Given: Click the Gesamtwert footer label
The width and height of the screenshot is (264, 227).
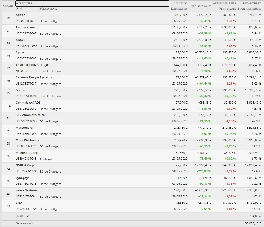Looking at the screenshot, I should pos(25,223).
